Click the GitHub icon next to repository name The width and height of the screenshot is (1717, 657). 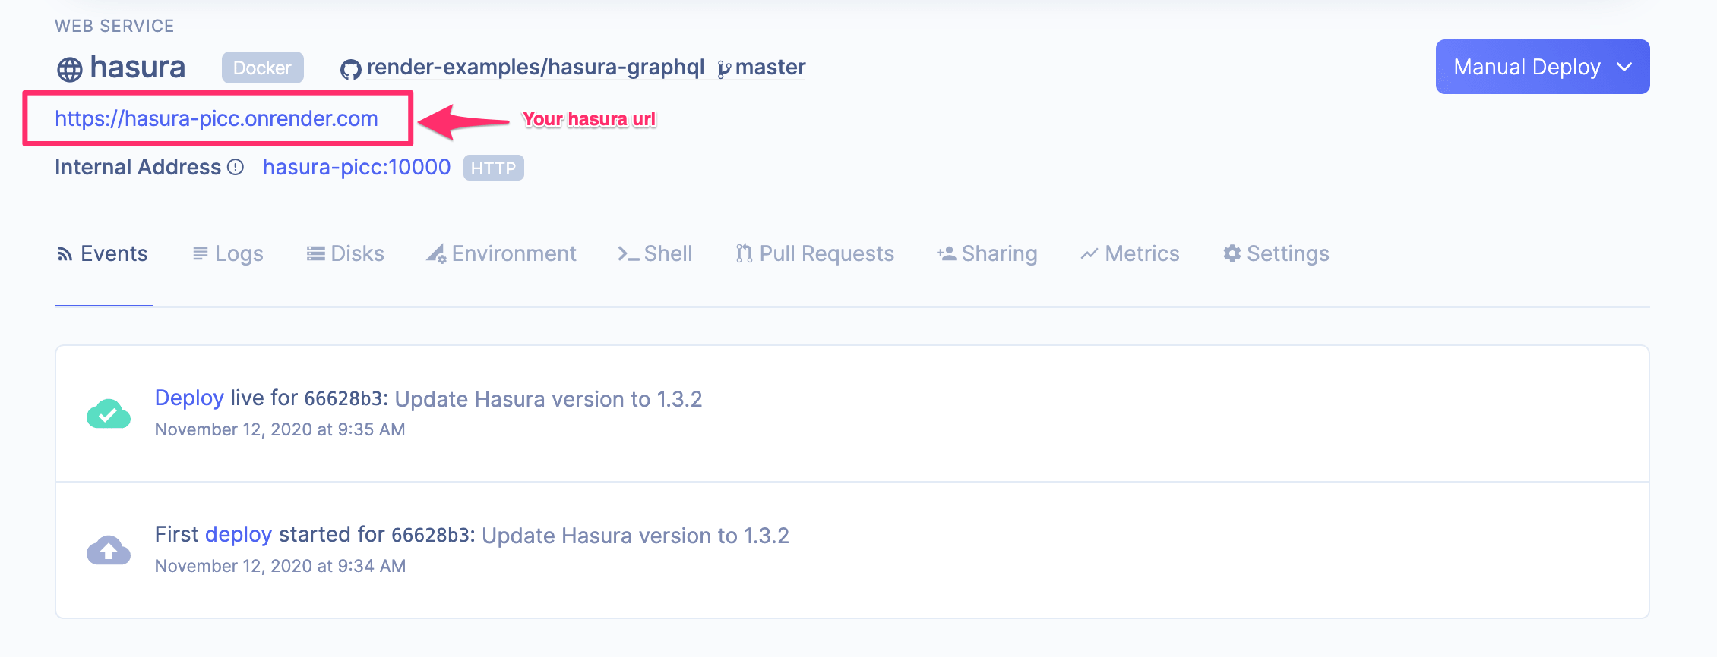[x=350, y=70]
